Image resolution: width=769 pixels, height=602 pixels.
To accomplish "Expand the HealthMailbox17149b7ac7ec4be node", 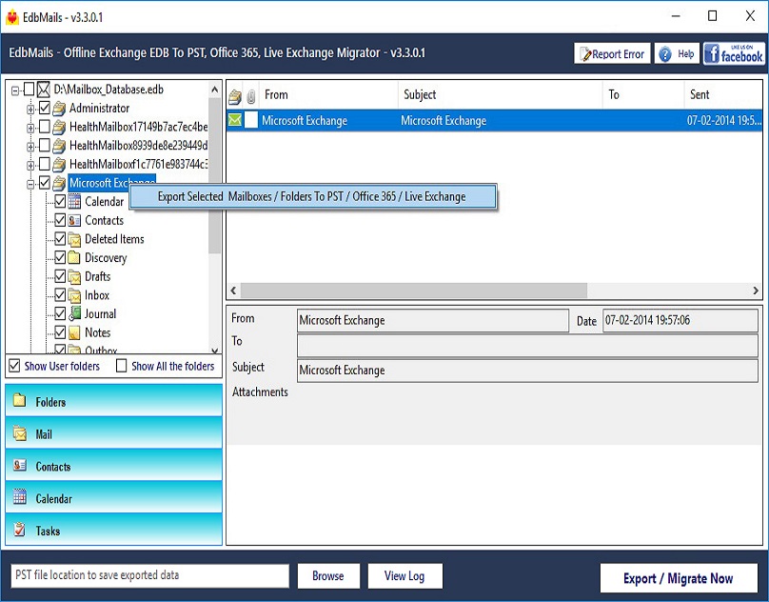I will pos(29,127).
